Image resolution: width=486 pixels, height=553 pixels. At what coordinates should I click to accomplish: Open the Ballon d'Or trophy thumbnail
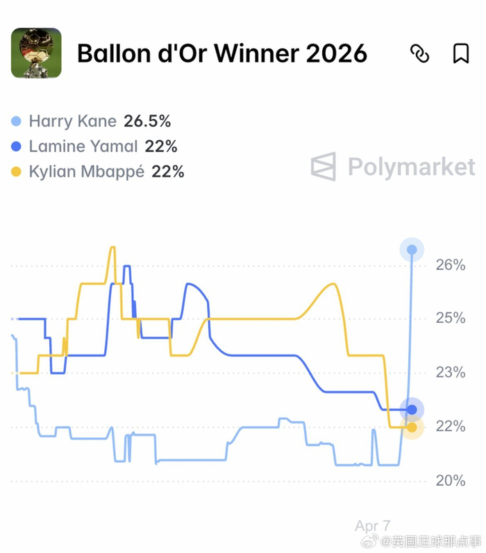point(36,53)
